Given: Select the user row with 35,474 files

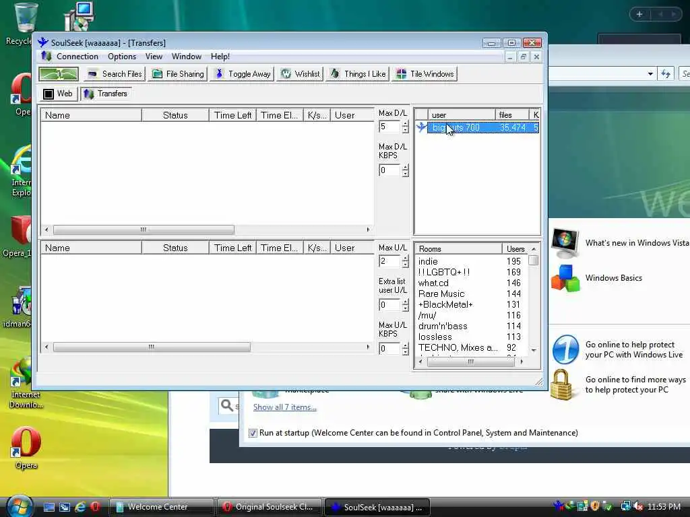Looking at the screenshot, I should tap(483, 127).
